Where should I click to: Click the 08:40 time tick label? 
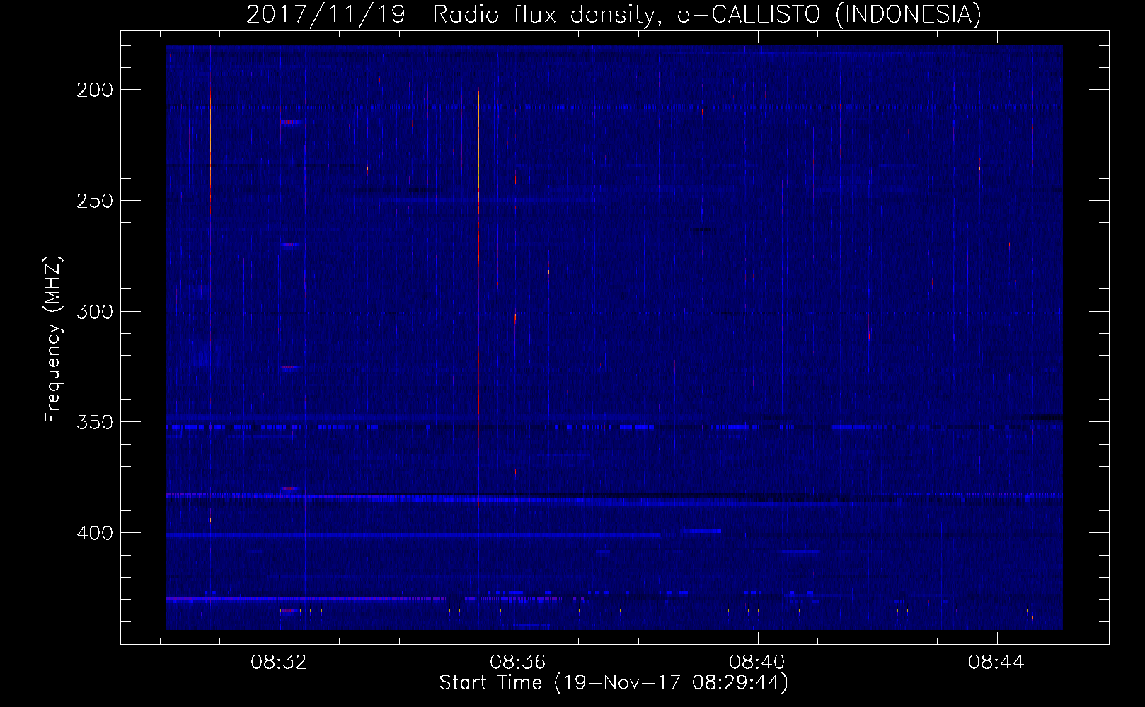pos(758,662)
